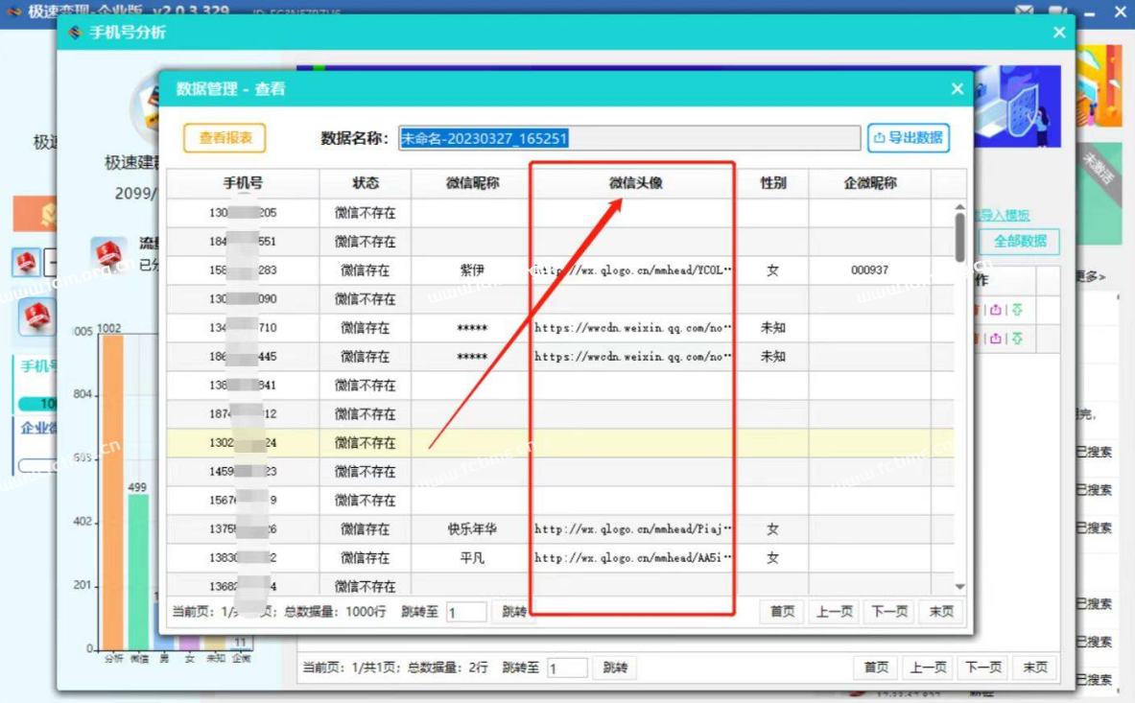Go to 首页 in the dialog pagination
1135x703 pixels.
click(x=782, y=612)
